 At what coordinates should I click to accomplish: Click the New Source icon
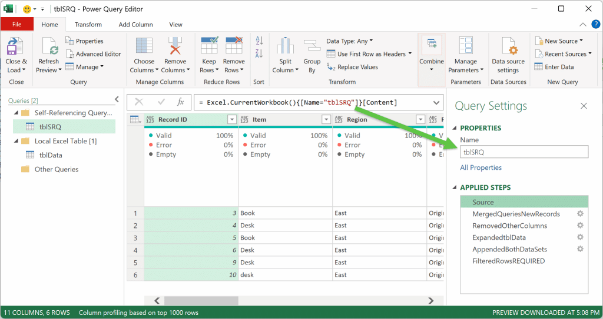coord(539,41)
